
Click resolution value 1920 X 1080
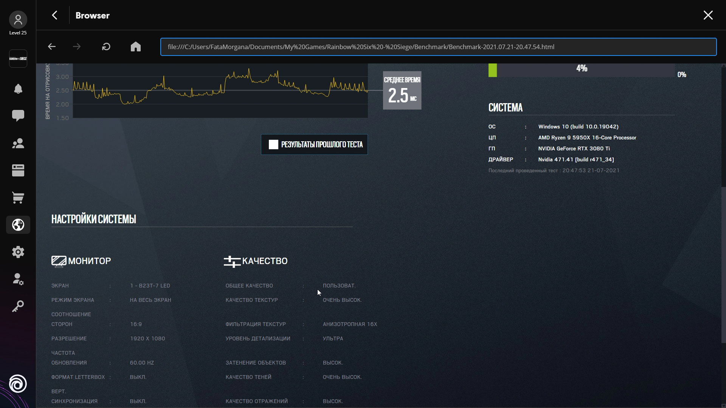click(147, 338)
